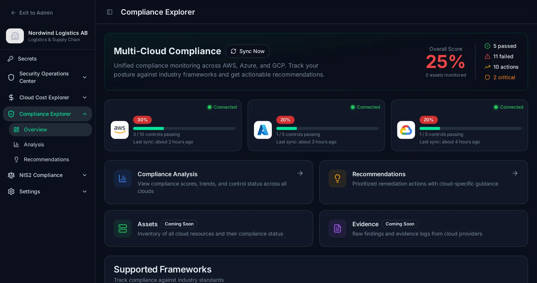The height and width of the screenshot is (283, 537).
Task: Click the Overview grid icon
Action: click(16, 130)
